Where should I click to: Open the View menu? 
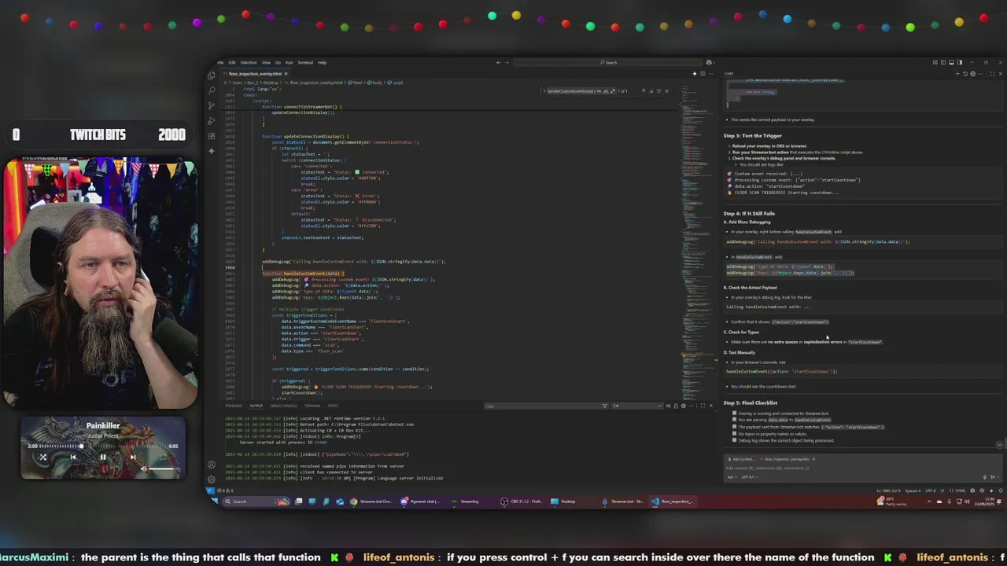[266, 62]
